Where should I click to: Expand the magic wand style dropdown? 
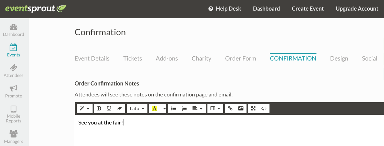(84, 108)
